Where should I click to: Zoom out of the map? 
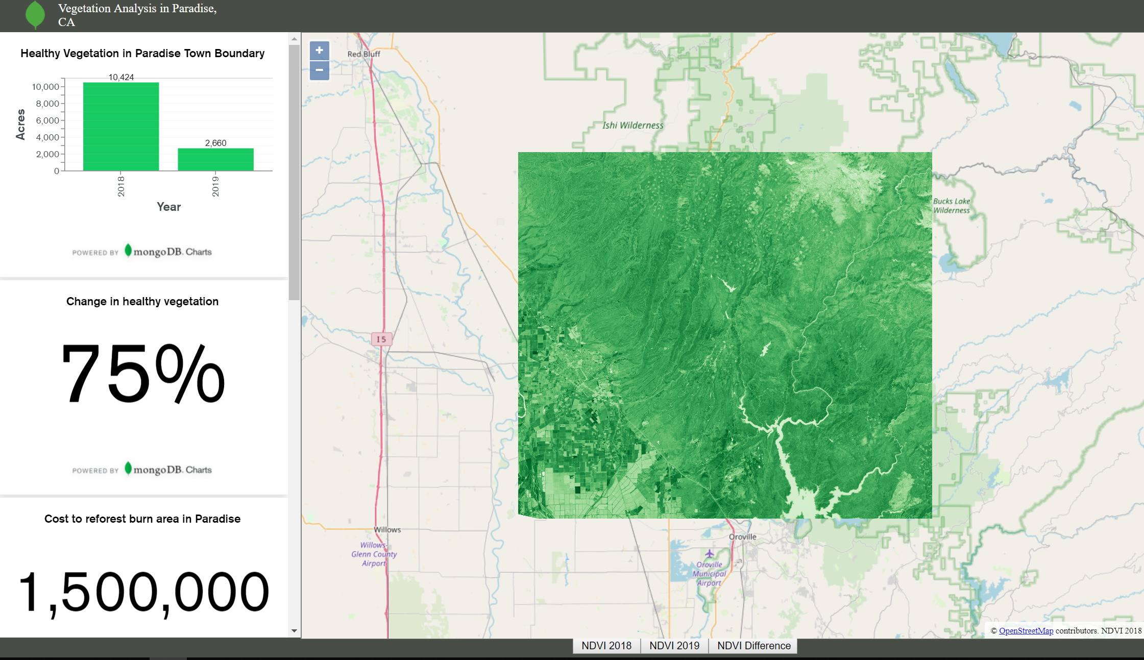[319, 70]
